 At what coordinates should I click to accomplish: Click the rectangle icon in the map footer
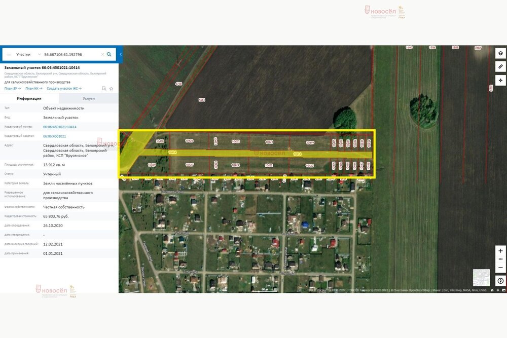tap(504, 290)
